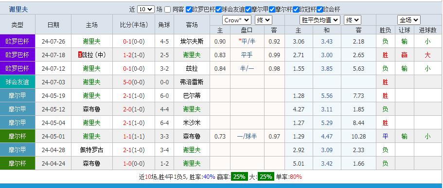
Task: Click the 摩尔杯 tag on the 24-04-24 row
Action: coord(18,163)
